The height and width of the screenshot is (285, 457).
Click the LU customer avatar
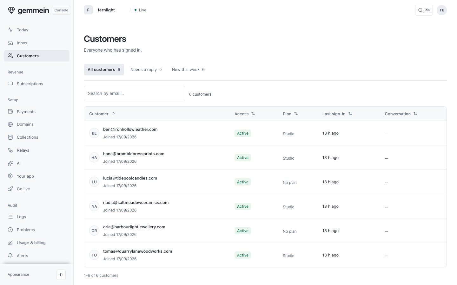click(94, 182)
